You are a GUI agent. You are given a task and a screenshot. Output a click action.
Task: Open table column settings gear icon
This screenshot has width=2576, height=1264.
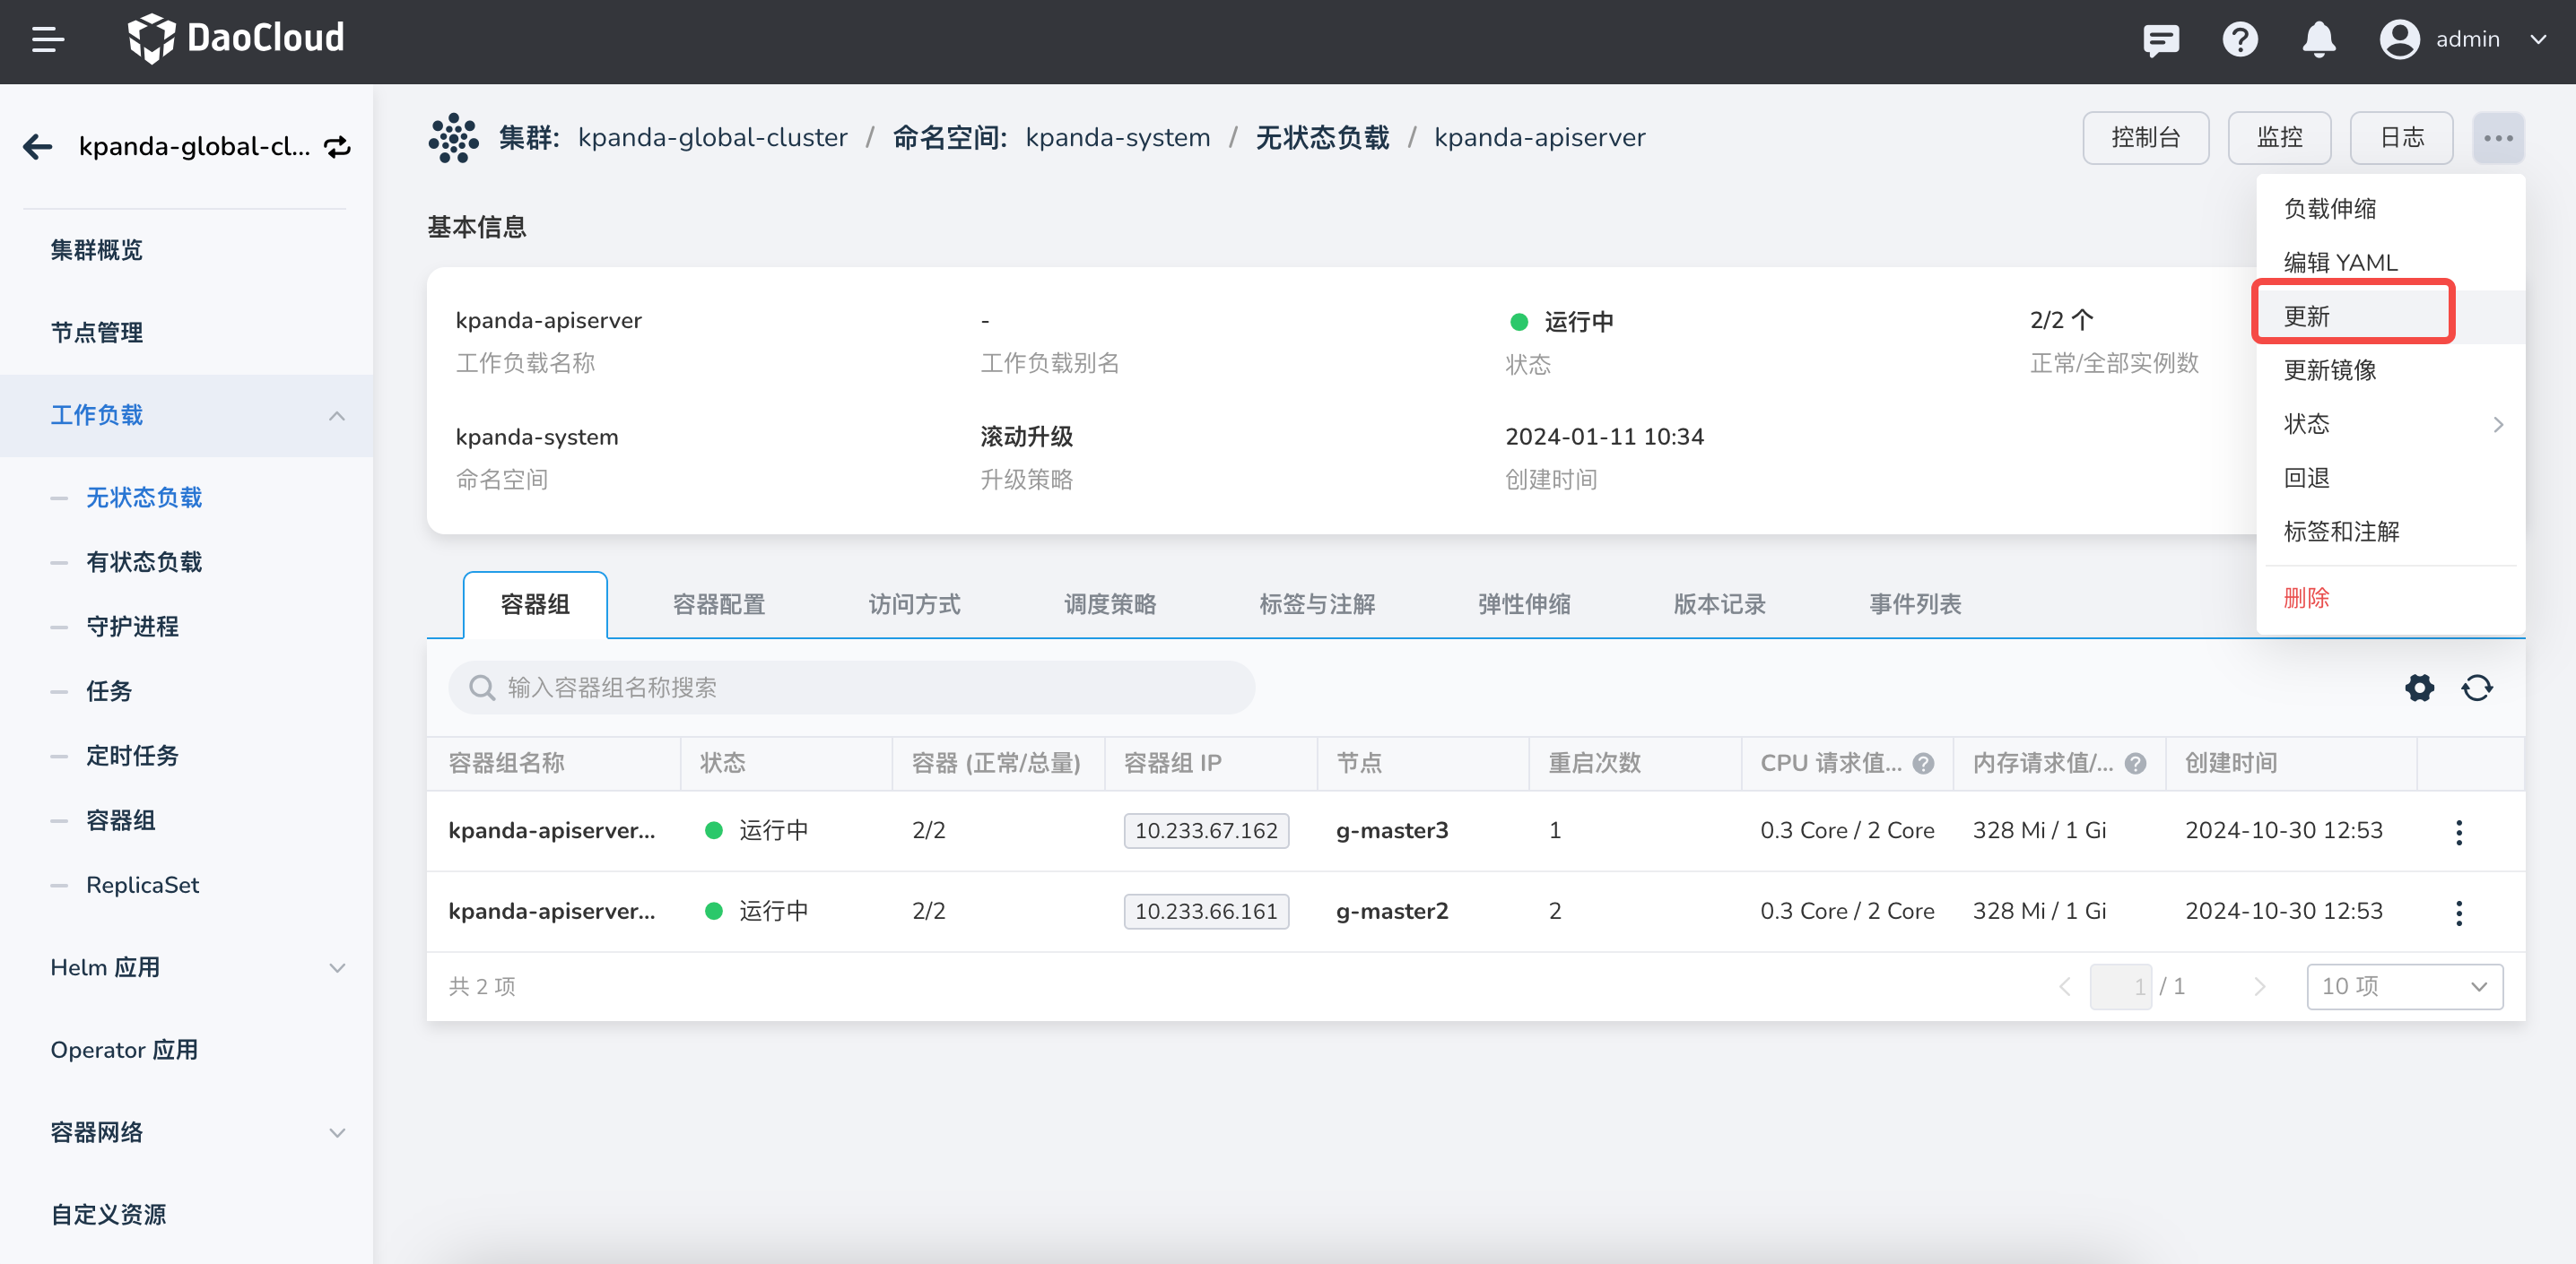2419,688
